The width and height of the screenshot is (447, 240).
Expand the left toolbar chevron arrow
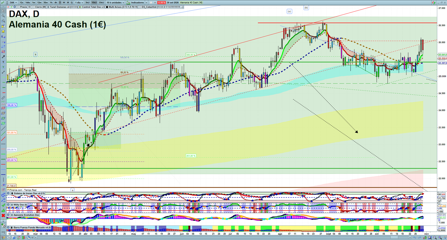tap(3, 220)
